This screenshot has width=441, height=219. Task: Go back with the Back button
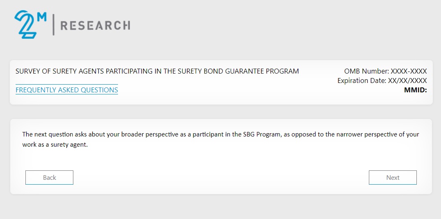point(49,178)
